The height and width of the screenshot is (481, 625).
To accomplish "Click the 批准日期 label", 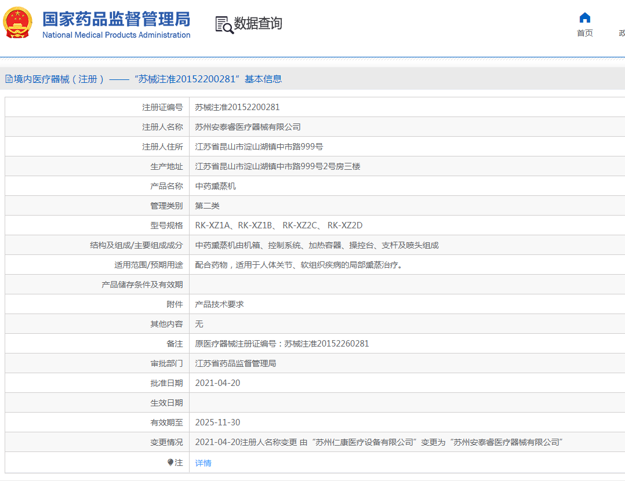I will click(x=166, y=383).
